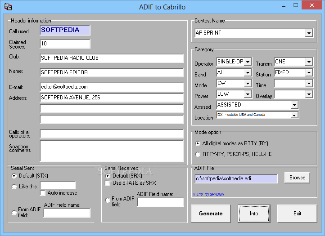Focus the Claimed Scores field
The image size is (325, 236).
(x=65, y=44)
